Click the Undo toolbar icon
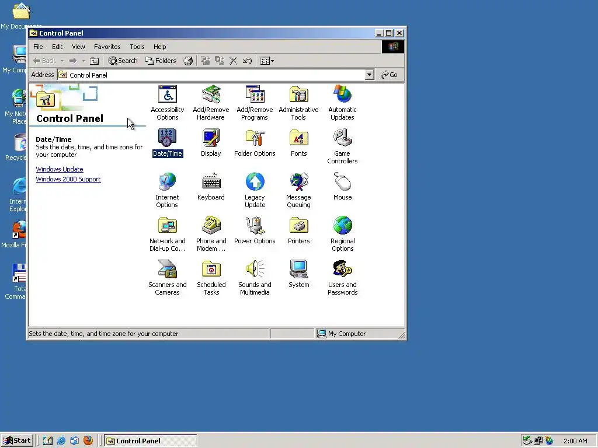This screenshot has height=448, width=598. (247, 61)
